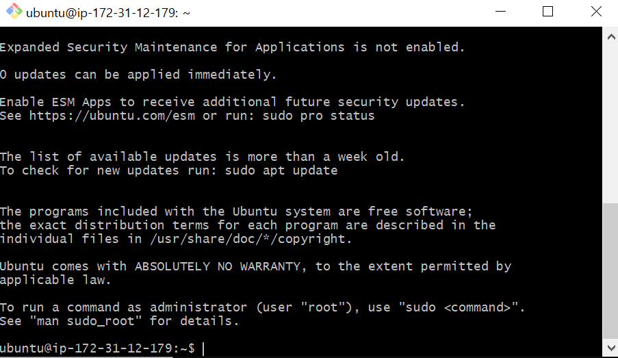Minimize the terminal window
This screenshot has width=618, height=358.
[500, 12]
